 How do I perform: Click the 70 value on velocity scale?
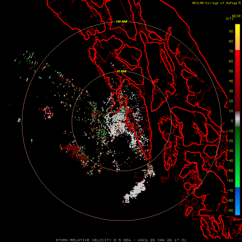231,51
